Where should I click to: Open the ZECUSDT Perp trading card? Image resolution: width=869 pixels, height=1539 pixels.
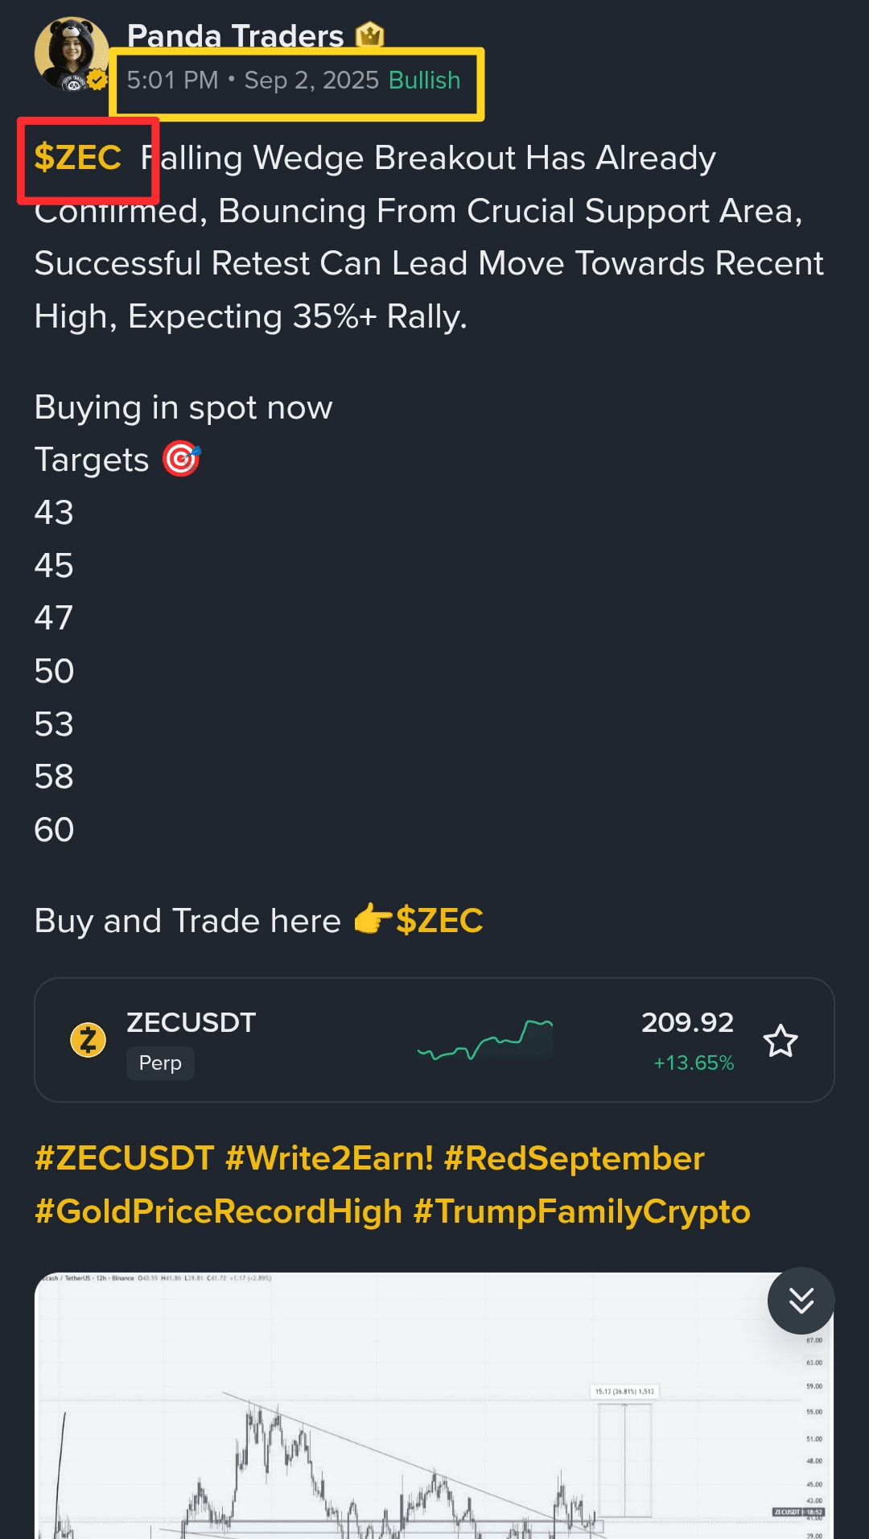[x=434, y=1040]
